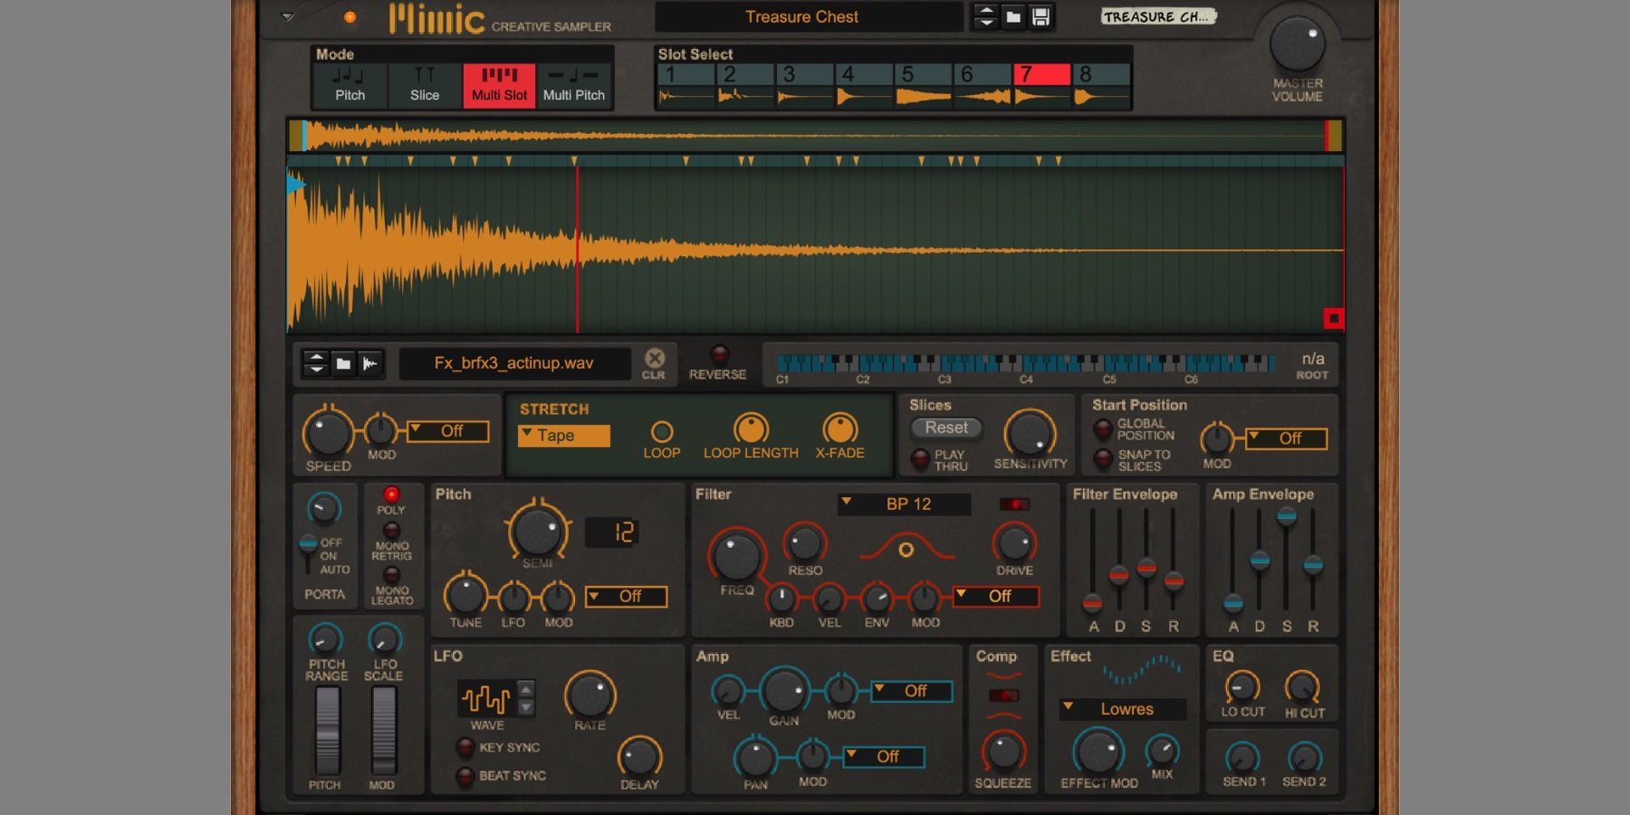Click the save preset floppy disk icon
Viewport: 1630px width, 815px height.
click(x=1040, y=16)
